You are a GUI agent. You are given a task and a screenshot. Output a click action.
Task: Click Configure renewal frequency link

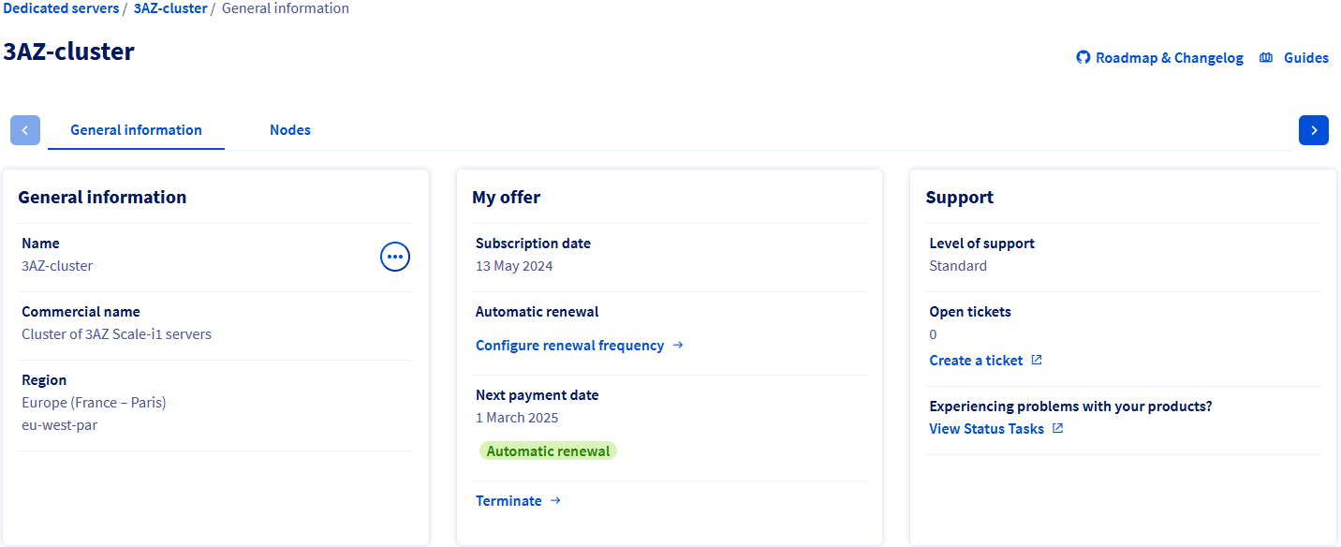tap(569, 346)
